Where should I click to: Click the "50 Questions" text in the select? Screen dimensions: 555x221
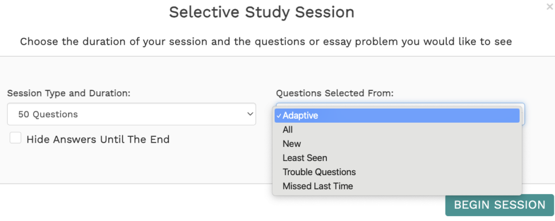coord(48,114)
